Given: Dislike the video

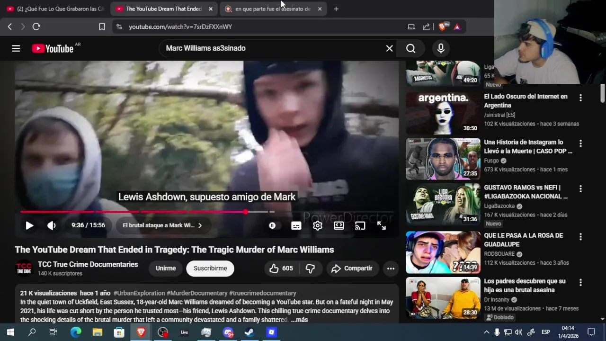Looking at the screenshot, I should (x=310, y=269).
